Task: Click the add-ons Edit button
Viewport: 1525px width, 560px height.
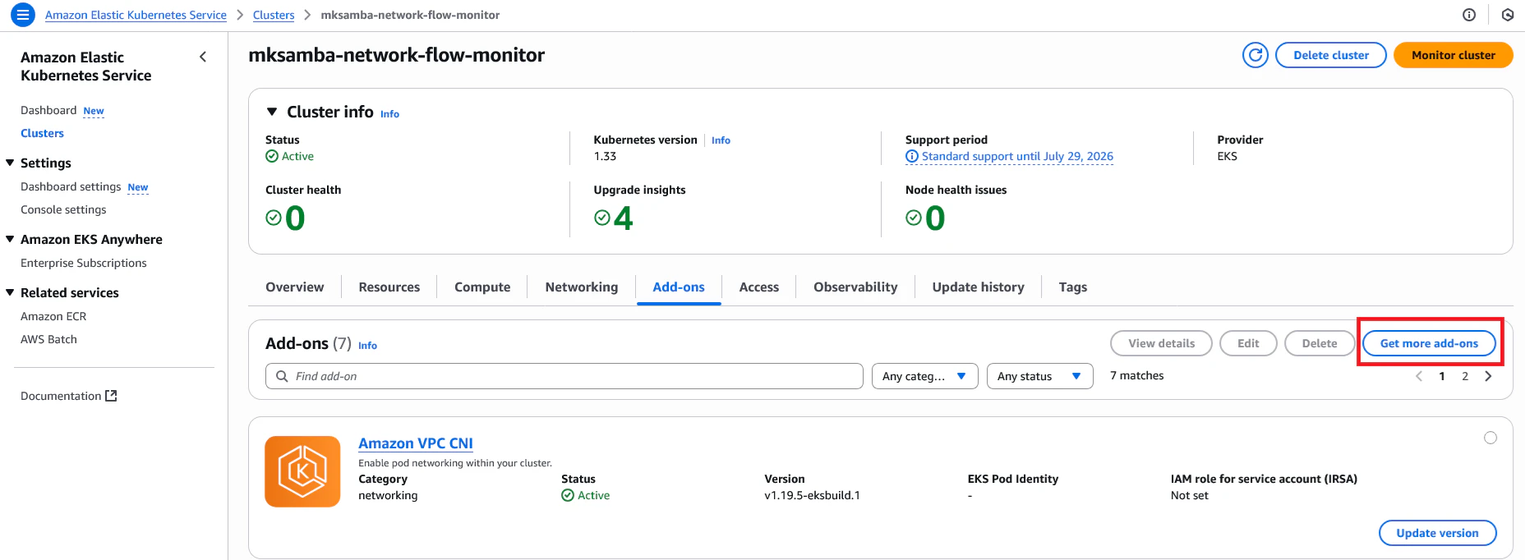Action: [x=1248, y=343]
